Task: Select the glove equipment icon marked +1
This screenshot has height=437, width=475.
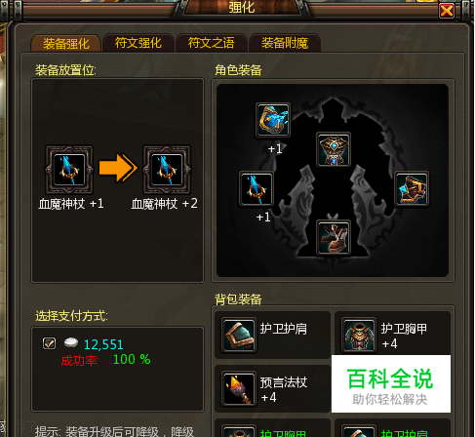Action: tap(273, 120)
